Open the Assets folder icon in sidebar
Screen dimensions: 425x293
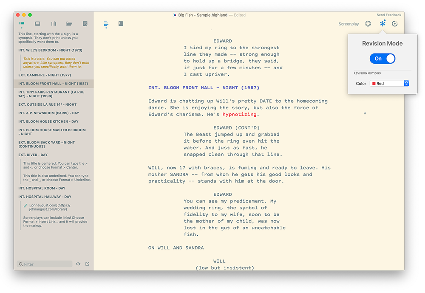tap(69, 23)
